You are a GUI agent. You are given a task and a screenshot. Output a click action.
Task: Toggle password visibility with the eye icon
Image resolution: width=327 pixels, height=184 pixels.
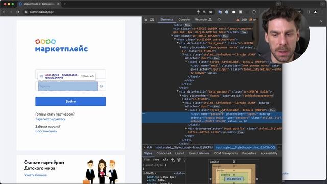point(101,86)
